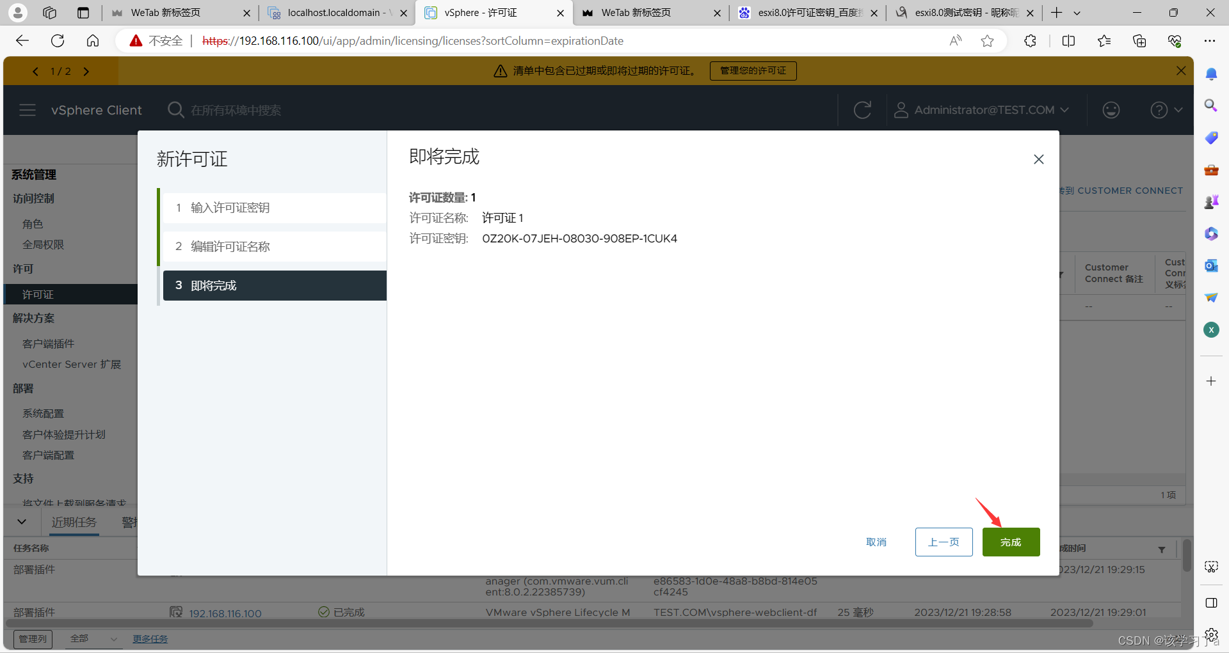This screenshot has height=653, width=1229.
Task: Open the favorites list icon
Action: (1104, 41)
